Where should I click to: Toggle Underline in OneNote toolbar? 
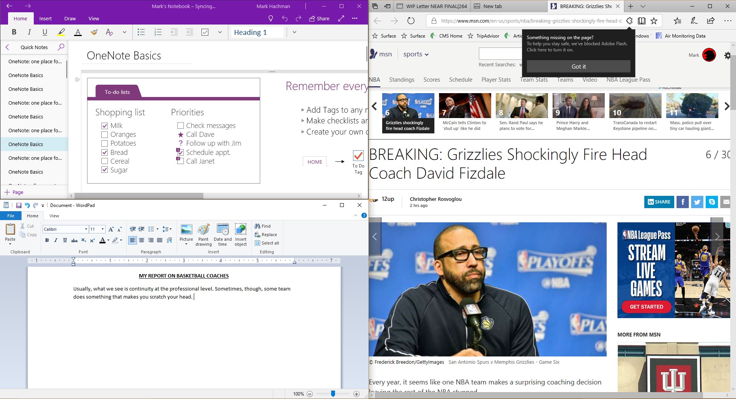45,32
